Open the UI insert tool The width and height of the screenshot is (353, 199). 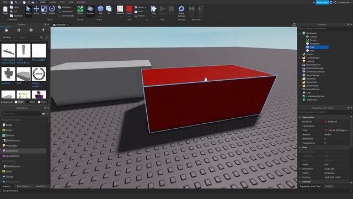point(109,11)
